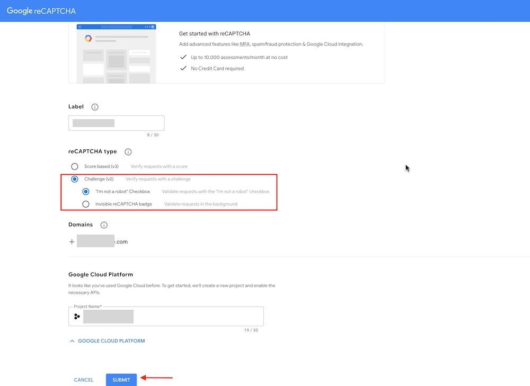Click the Google Cloud project dots icon
This screenshot has width=530, height=386.
pyautogui.click(x=77, y=317)
